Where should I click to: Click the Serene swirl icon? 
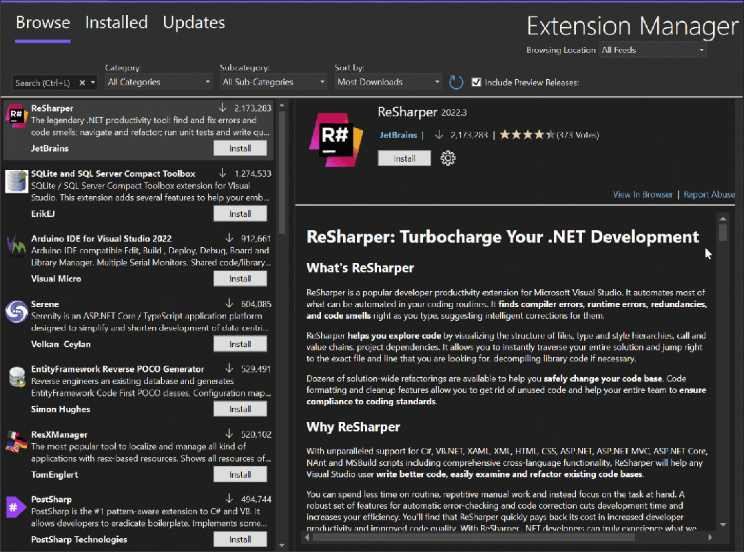(x=16, y=312)
